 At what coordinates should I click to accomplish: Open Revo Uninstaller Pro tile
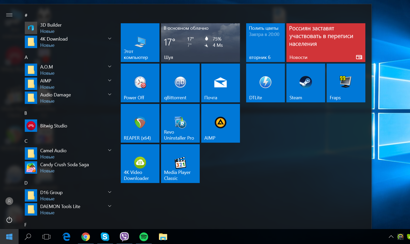click(180, 123)
